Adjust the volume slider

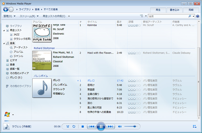click(131, 127)
